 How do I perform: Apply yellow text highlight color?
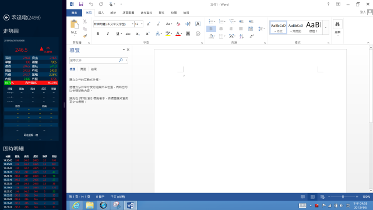168,34
